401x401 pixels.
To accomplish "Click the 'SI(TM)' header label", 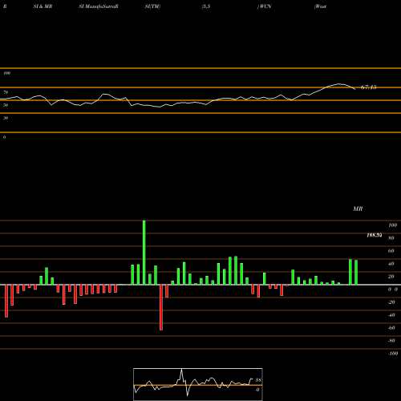I will coord(152,6).
